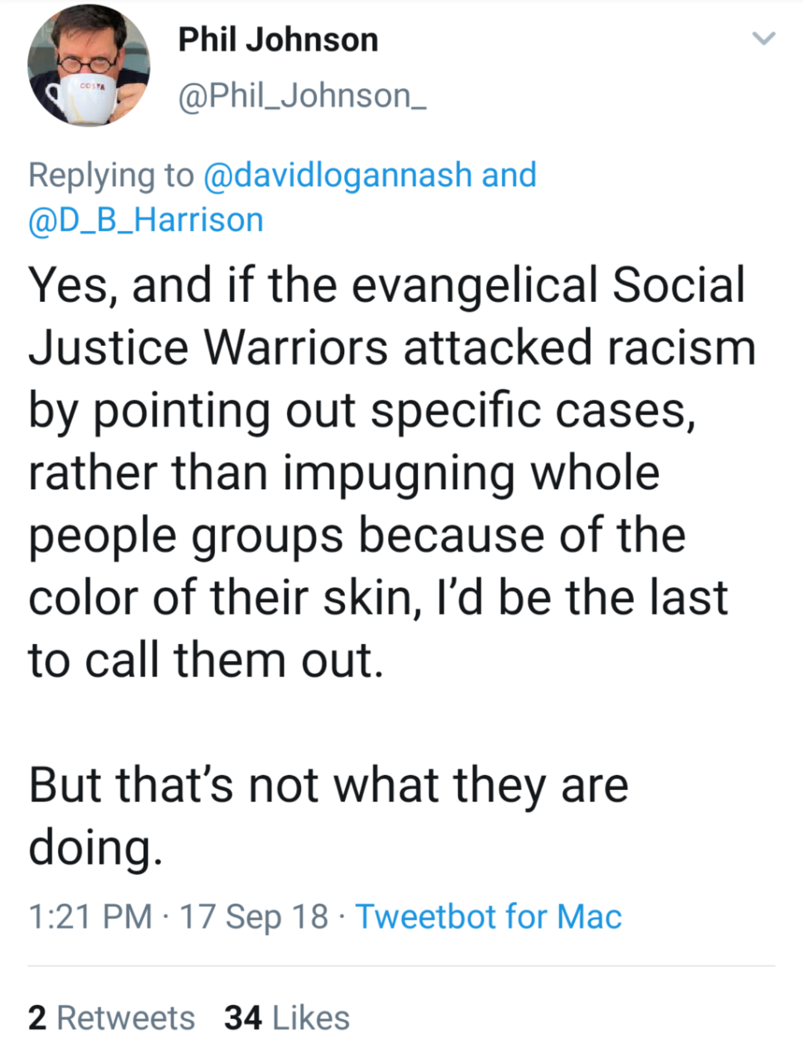Open Phil Johnson's profile picture

coord(89,65)
